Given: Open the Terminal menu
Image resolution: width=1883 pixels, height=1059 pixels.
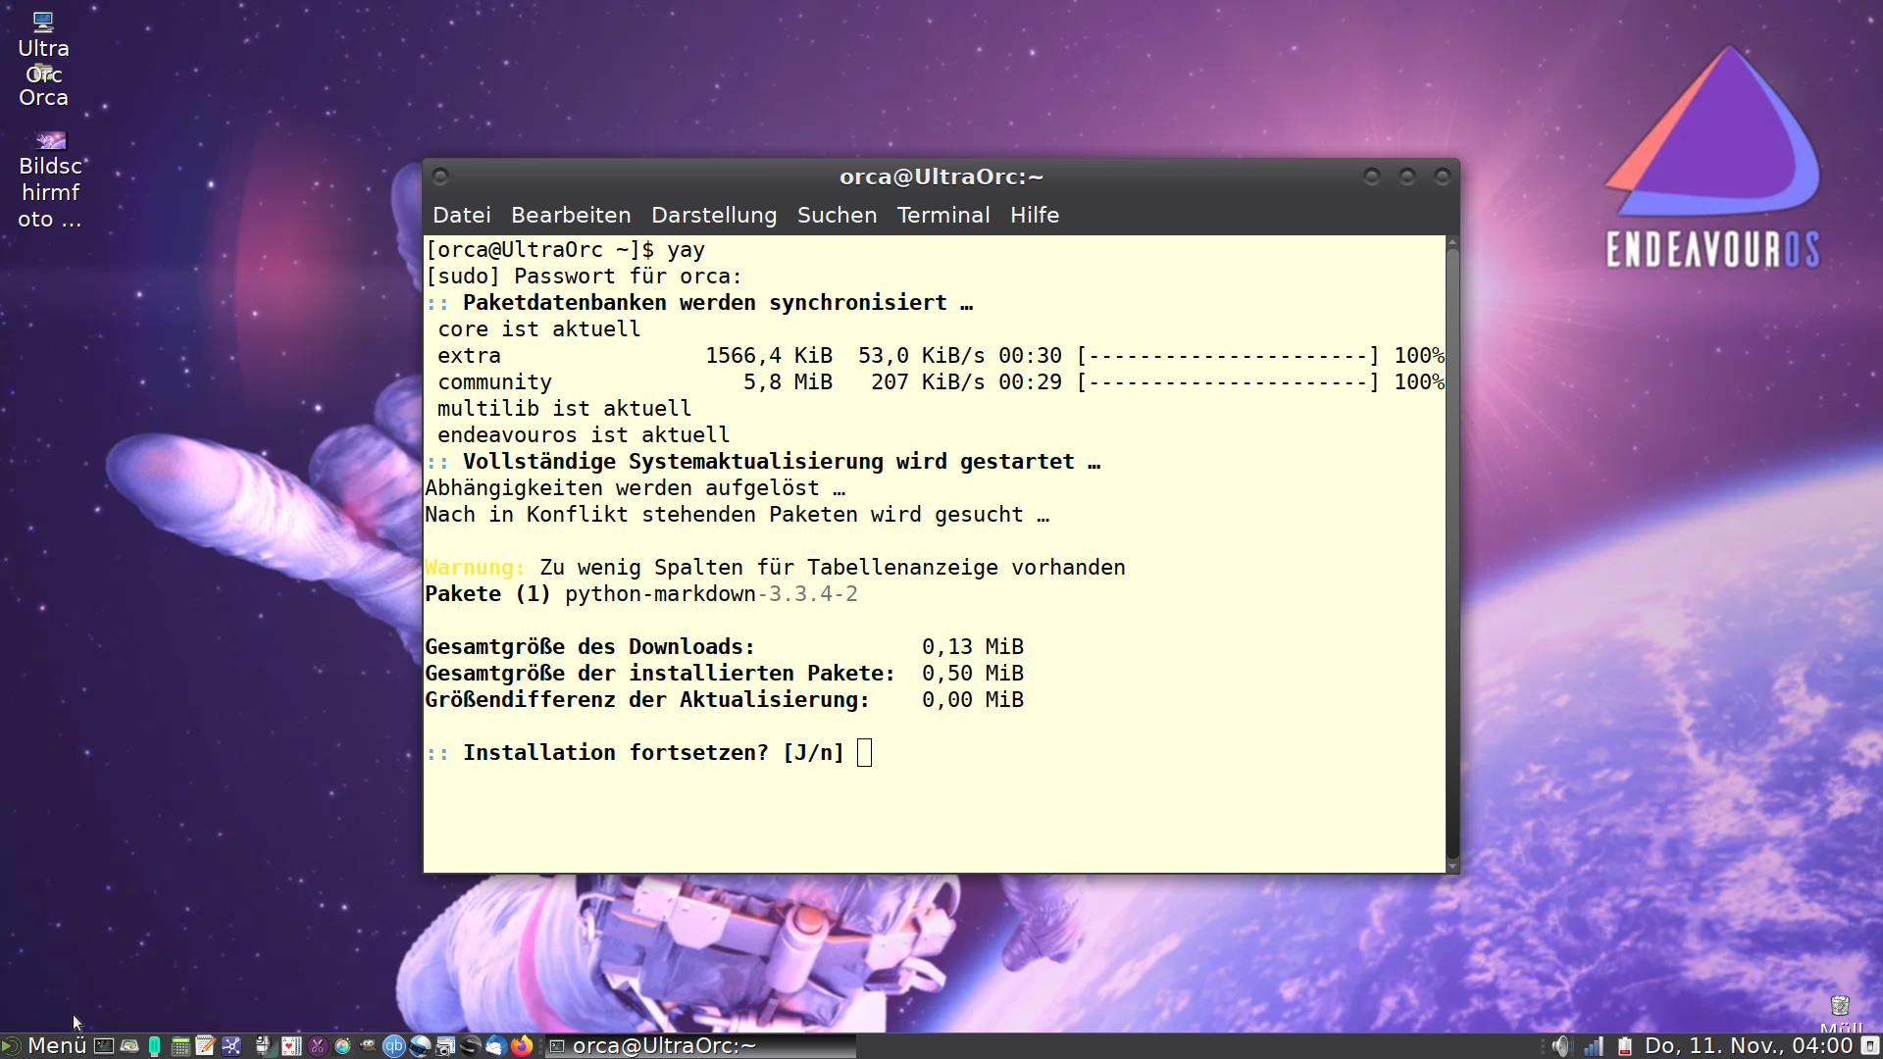Looking at the screenshot, I should point(943,215).
